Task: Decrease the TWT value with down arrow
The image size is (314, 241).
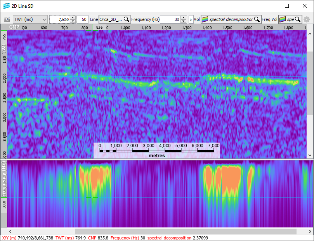Action: pyautogui.click(x=73, y=21)
